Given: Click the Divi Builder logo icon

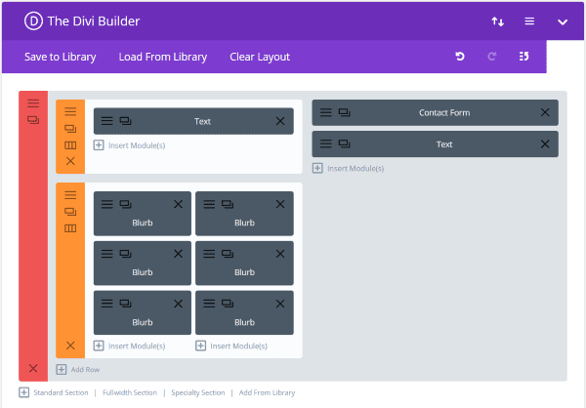Looking at the screenshot, I should pyautogui.click(x=33, y=21).
